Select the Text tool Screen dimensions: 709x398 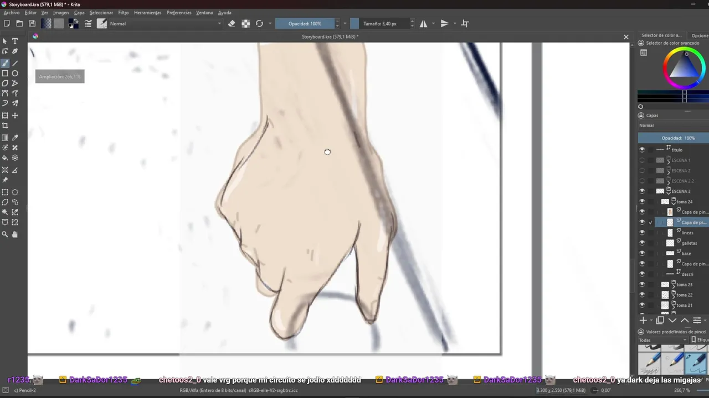click(x=15, y=41)
